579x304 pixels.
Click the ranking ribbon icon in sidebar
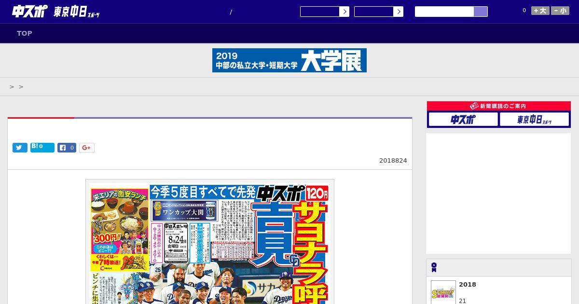click(x=434, y=267)
